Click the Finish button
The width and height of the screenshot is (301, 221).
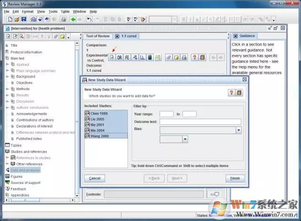tap(235, 178)
